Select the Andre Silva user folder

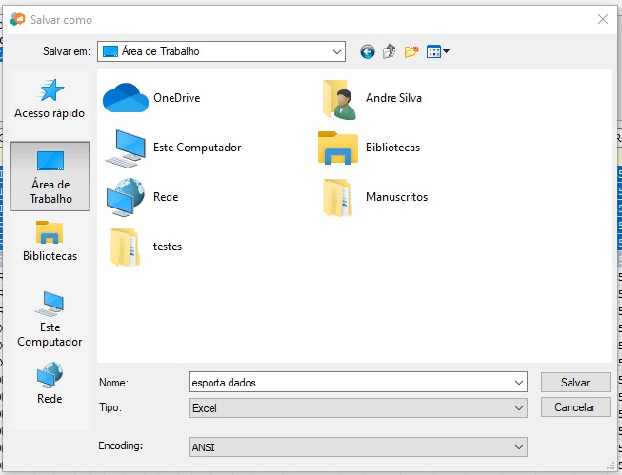[x=371, y=97]
